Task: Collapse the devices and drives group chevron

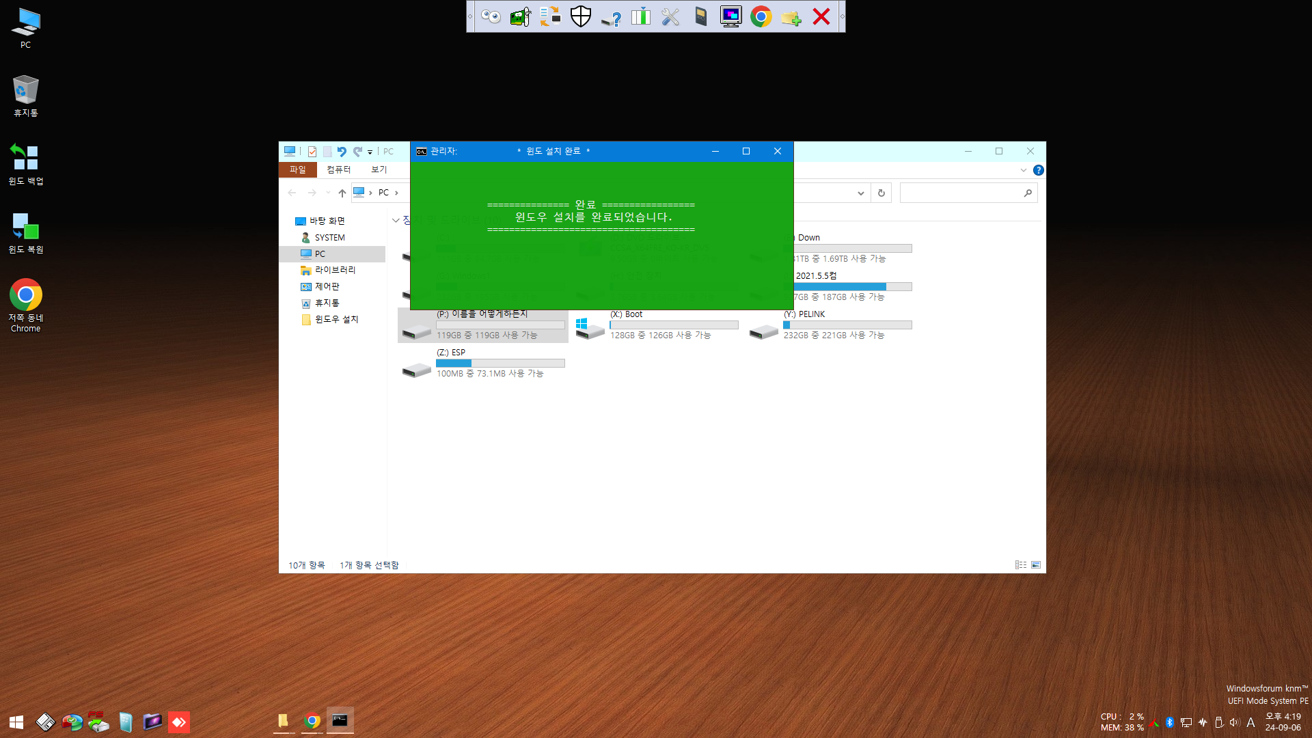Action: (x=395, y=220)
